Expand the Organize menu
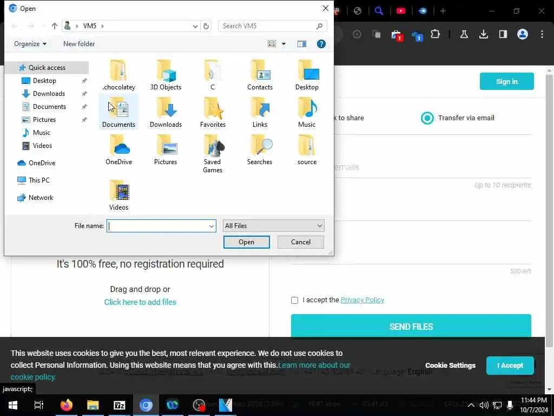554x416 pixels. 30,44
